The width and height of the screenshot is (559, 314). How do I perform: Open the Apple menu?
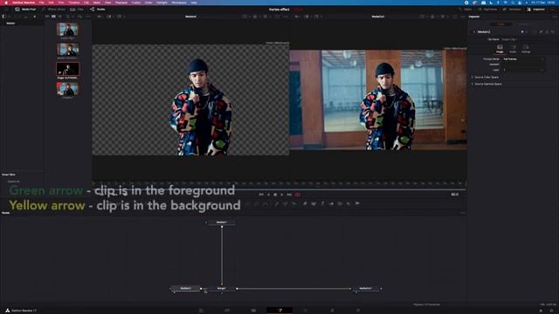coord(6,3)
